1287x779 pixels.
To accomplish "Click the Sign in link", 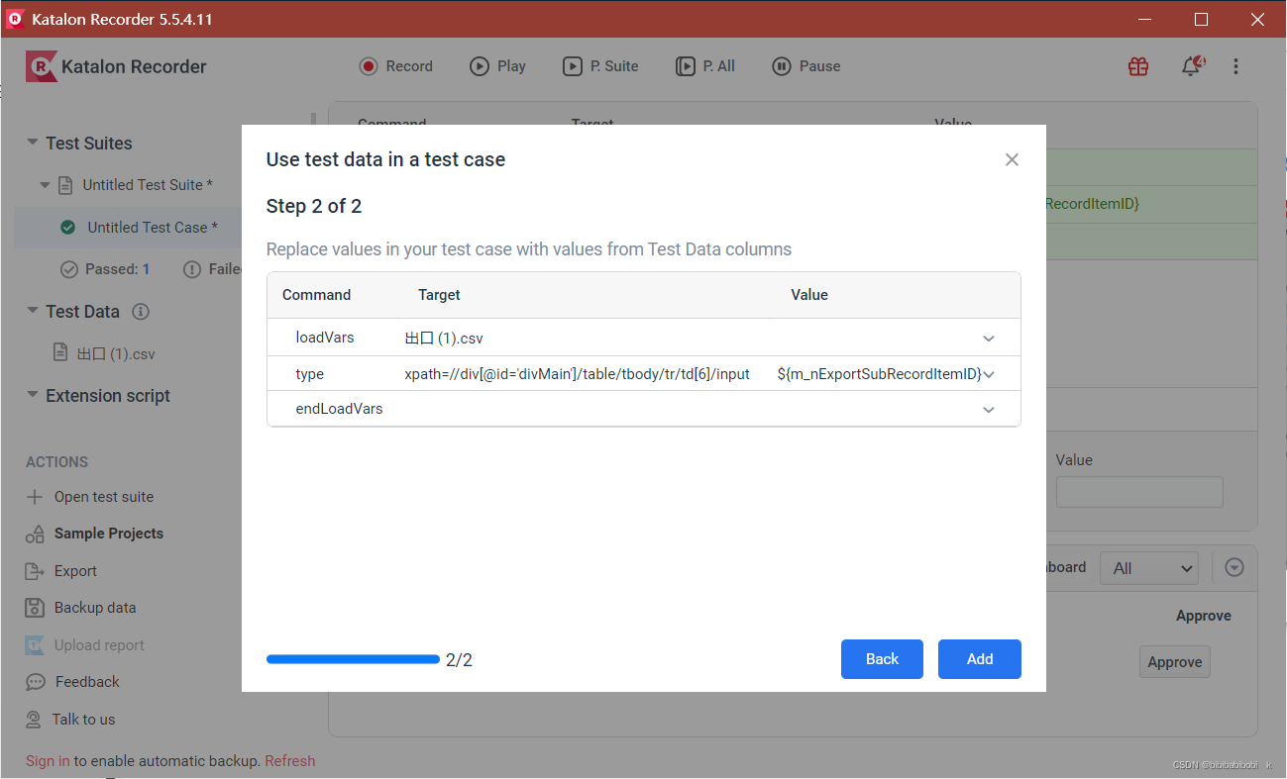I will tap(48, 761).
